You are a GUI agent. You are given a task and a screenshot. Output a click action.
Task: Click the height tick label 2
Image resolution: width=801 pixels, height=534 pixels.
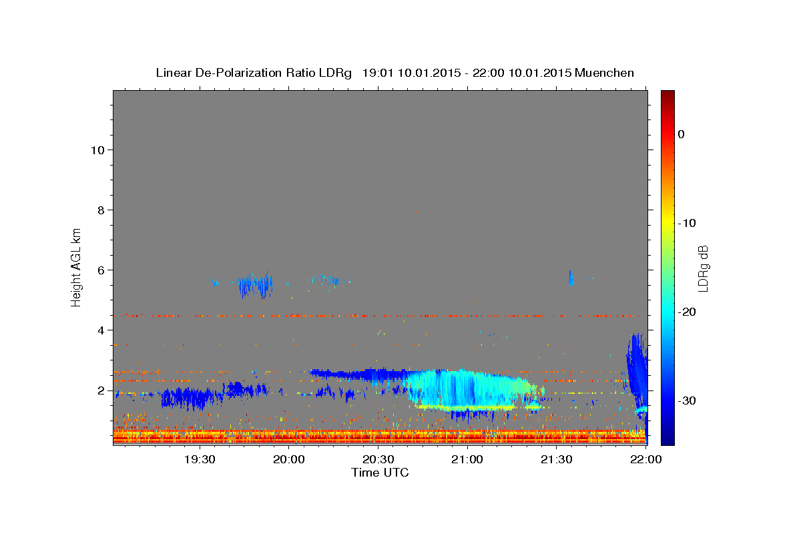point(101,390)
